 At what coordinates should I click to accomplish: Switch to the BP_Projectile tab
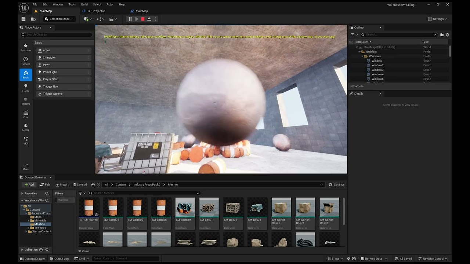click(96, 11)
